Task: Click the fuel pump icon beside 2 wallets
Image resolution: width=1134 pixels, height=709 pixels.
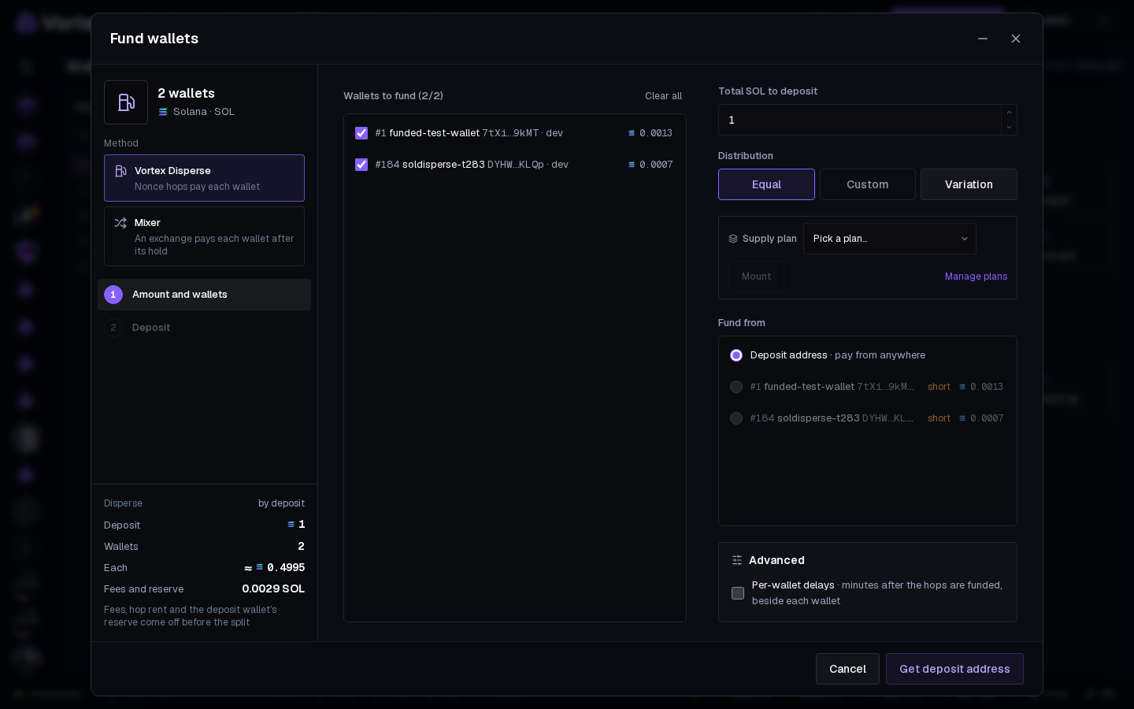Action: pyautogui.click(x=126, y=102)
